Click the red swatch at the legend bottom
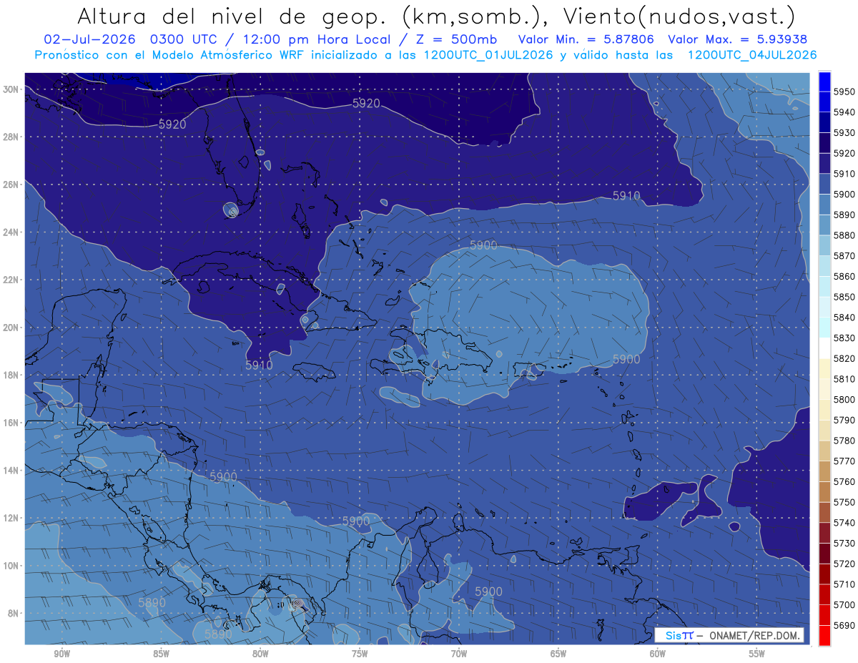Viewport: 858px width, 663px height. pyautogui.click(x=824, y=635)
